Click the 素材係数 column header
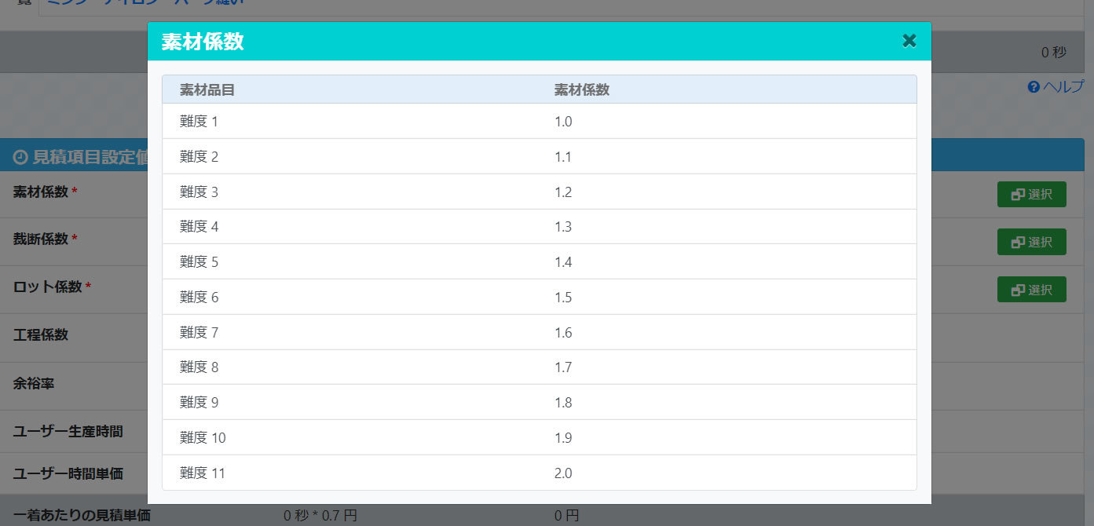Screen dimensions: 1094x526 click(x=582, y=90)
